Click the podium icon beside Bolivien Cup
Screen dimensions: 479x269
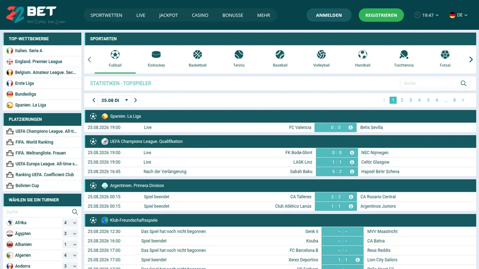[x=10, y=186]
